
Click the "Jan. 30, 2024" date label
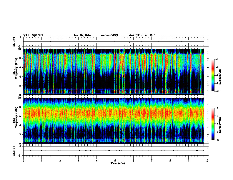click(x=82, y=35)
